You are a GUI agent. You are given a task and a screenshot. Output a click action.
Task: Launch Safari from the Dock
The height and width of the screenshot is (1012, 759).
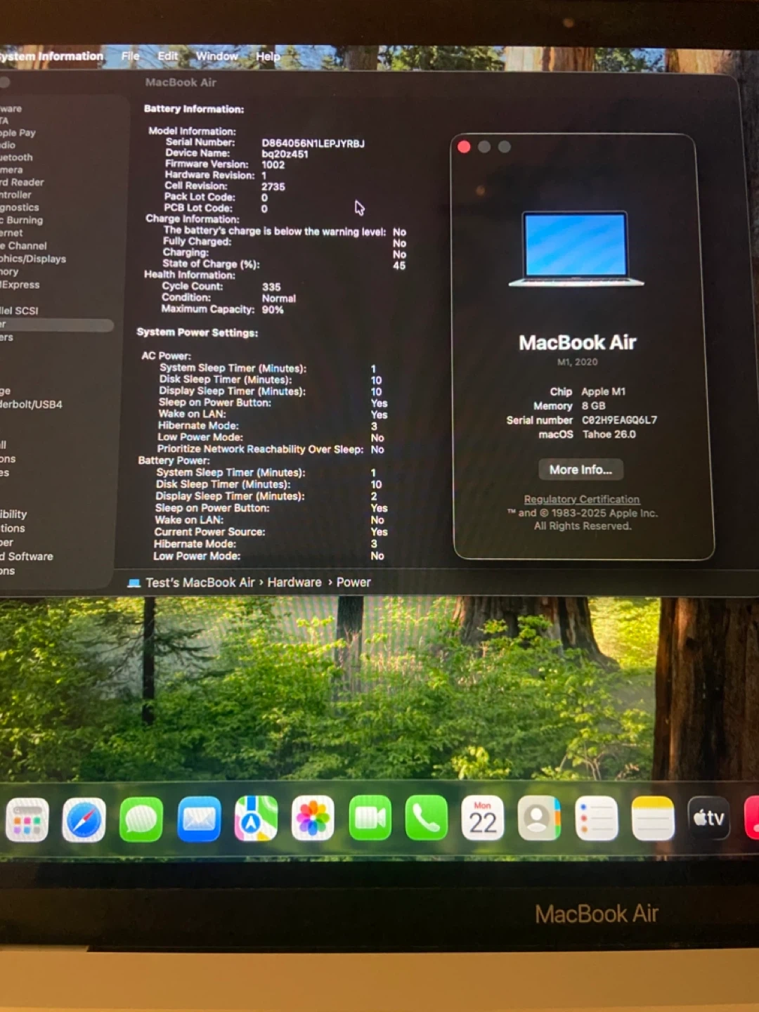[84, 819]
